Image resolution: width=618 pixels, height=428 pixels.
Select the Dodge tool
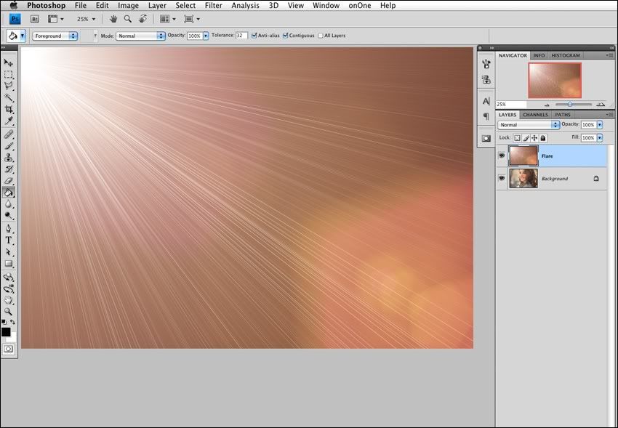pyautogui.click(x=8, y=216)
